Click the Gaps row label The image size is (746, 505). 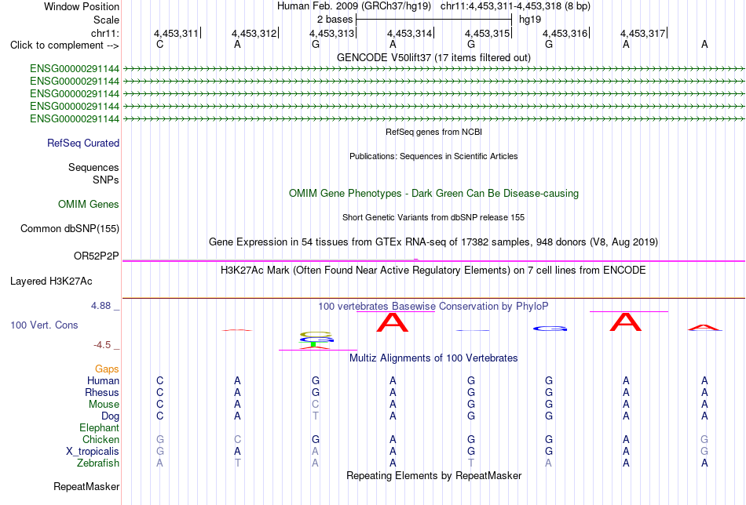click(107, 369)
